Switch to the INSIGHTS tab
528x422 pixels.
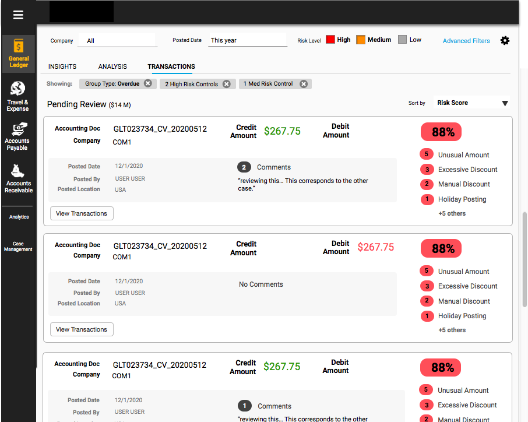[x=62, y=66]
